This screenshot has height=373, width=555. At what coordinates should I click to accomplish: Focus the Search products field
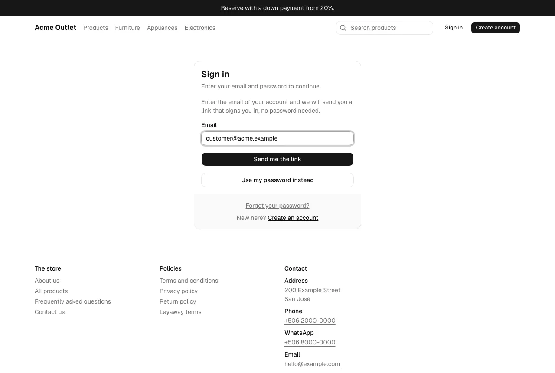pos(385,28)
